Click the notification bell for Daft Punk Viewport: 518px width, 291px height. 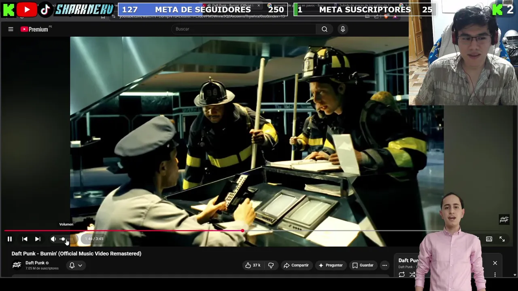[x=72, y=265]
